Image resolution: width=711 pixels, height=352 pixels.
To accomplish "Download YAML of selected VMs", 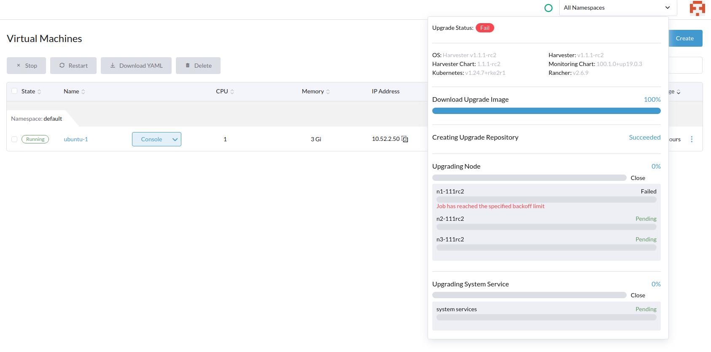I will coord(136,66).
